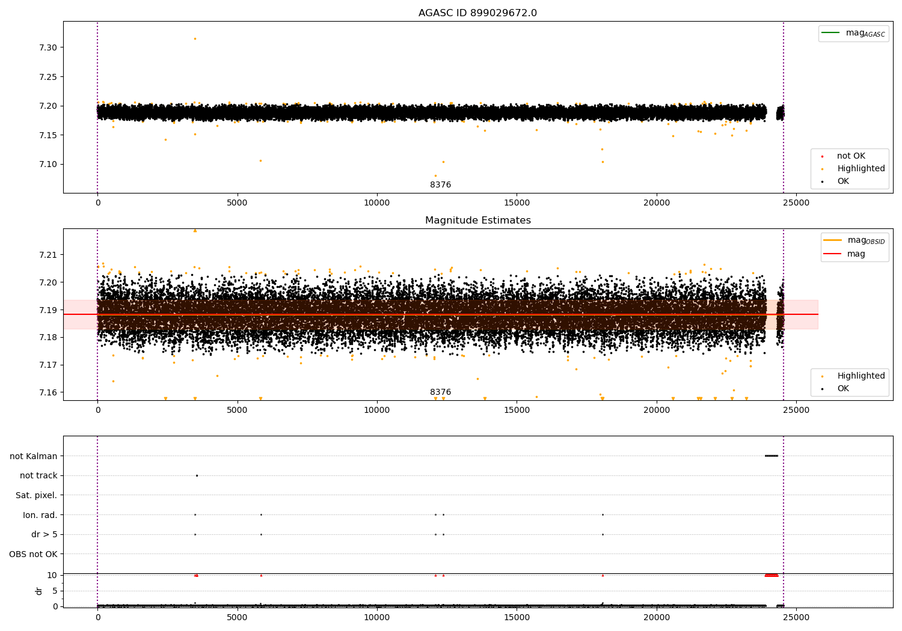Click the 'not track' data marker near 3500
This screenshot has width=902, height=631.
tap(197, 475)
